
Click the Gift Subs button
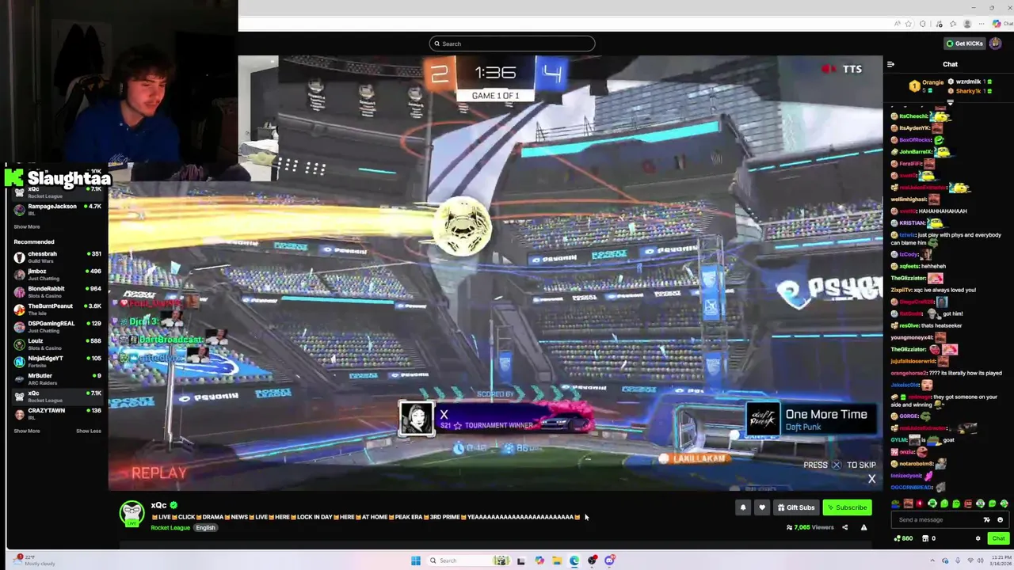(796, 507)
